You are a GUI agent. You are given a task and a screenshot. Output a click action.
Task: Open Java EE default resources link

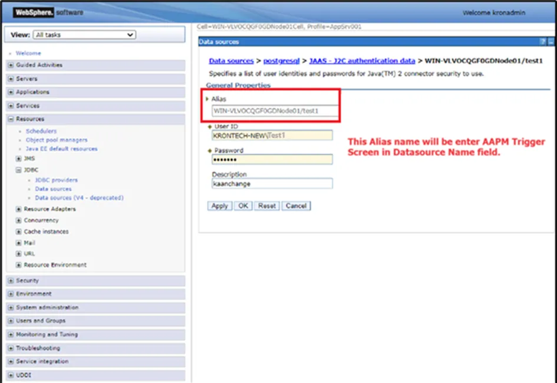click(x=61, y=148)
